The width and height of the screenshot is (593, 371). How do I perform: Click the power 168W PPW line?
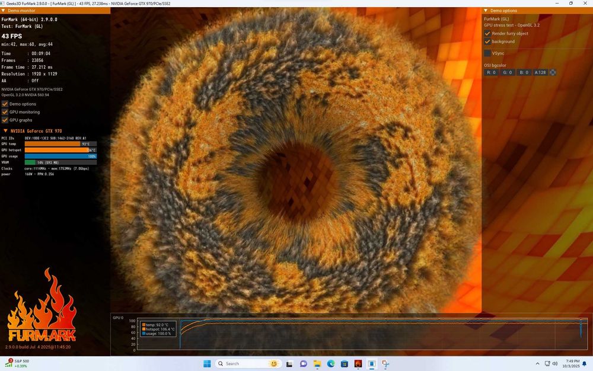coord(28,174)
